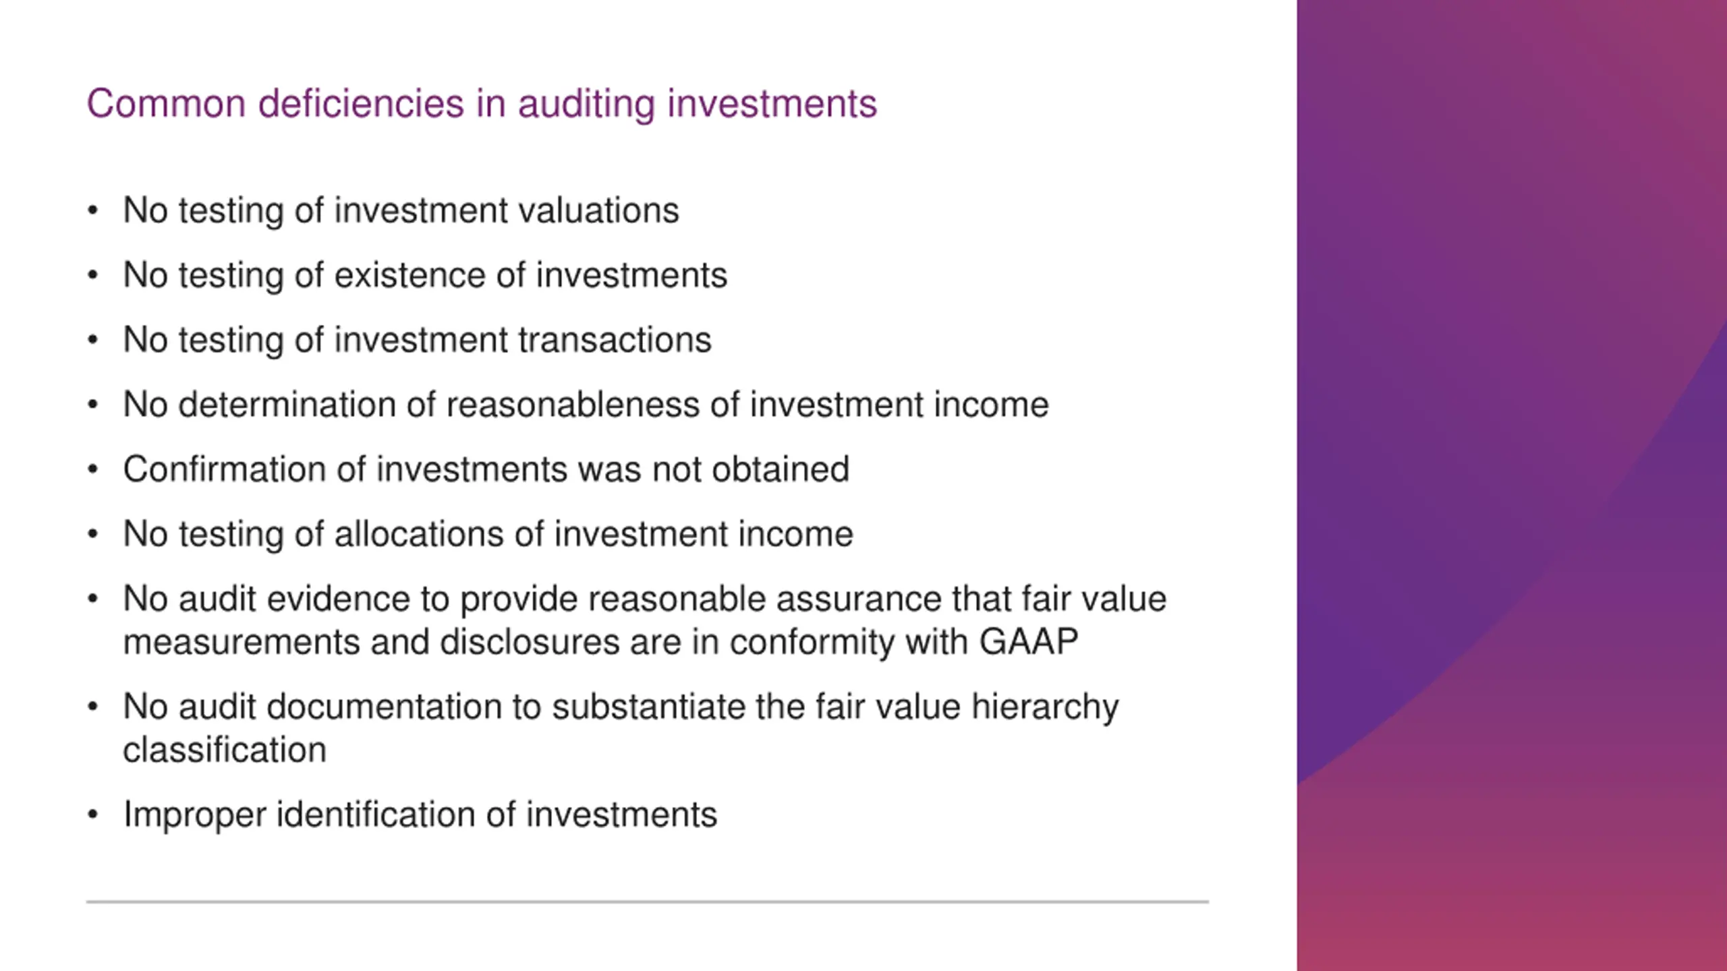
Task: Click the bullet dot before 'No determination of reasonableness'
Action: click(x=93, y=405)
